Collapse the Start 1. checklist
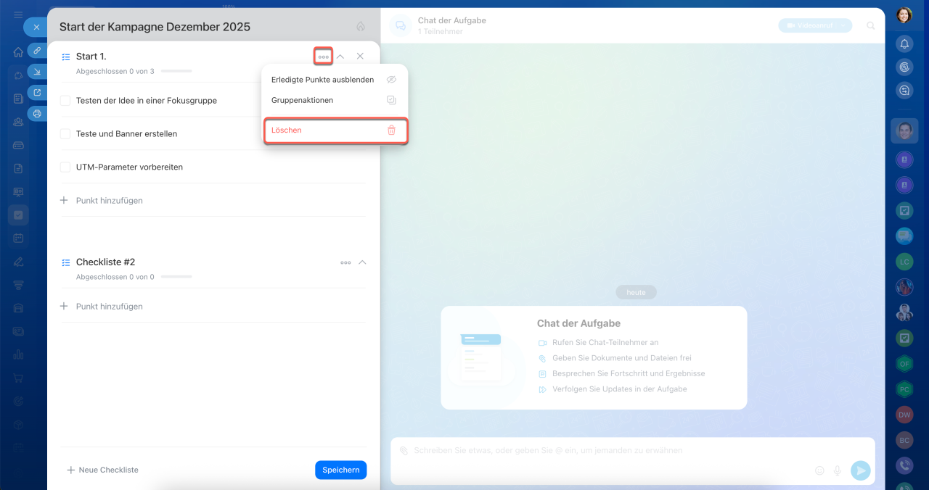The width and height of the screenshot is (929, 490). pyautogui.click(x=340, y=57)
